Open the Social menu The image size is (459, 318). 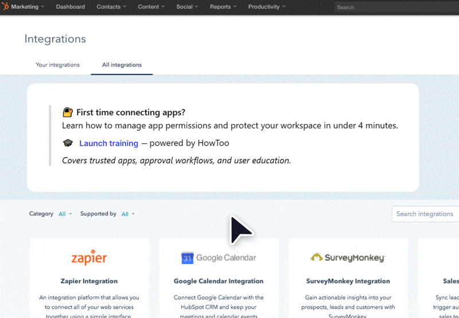187,7
